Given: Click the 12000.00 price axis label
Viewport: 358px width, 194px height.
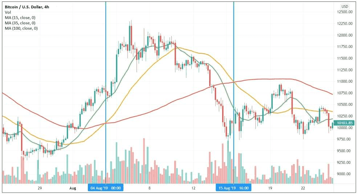Looking at the screenshot, I should tap(345, 35).
